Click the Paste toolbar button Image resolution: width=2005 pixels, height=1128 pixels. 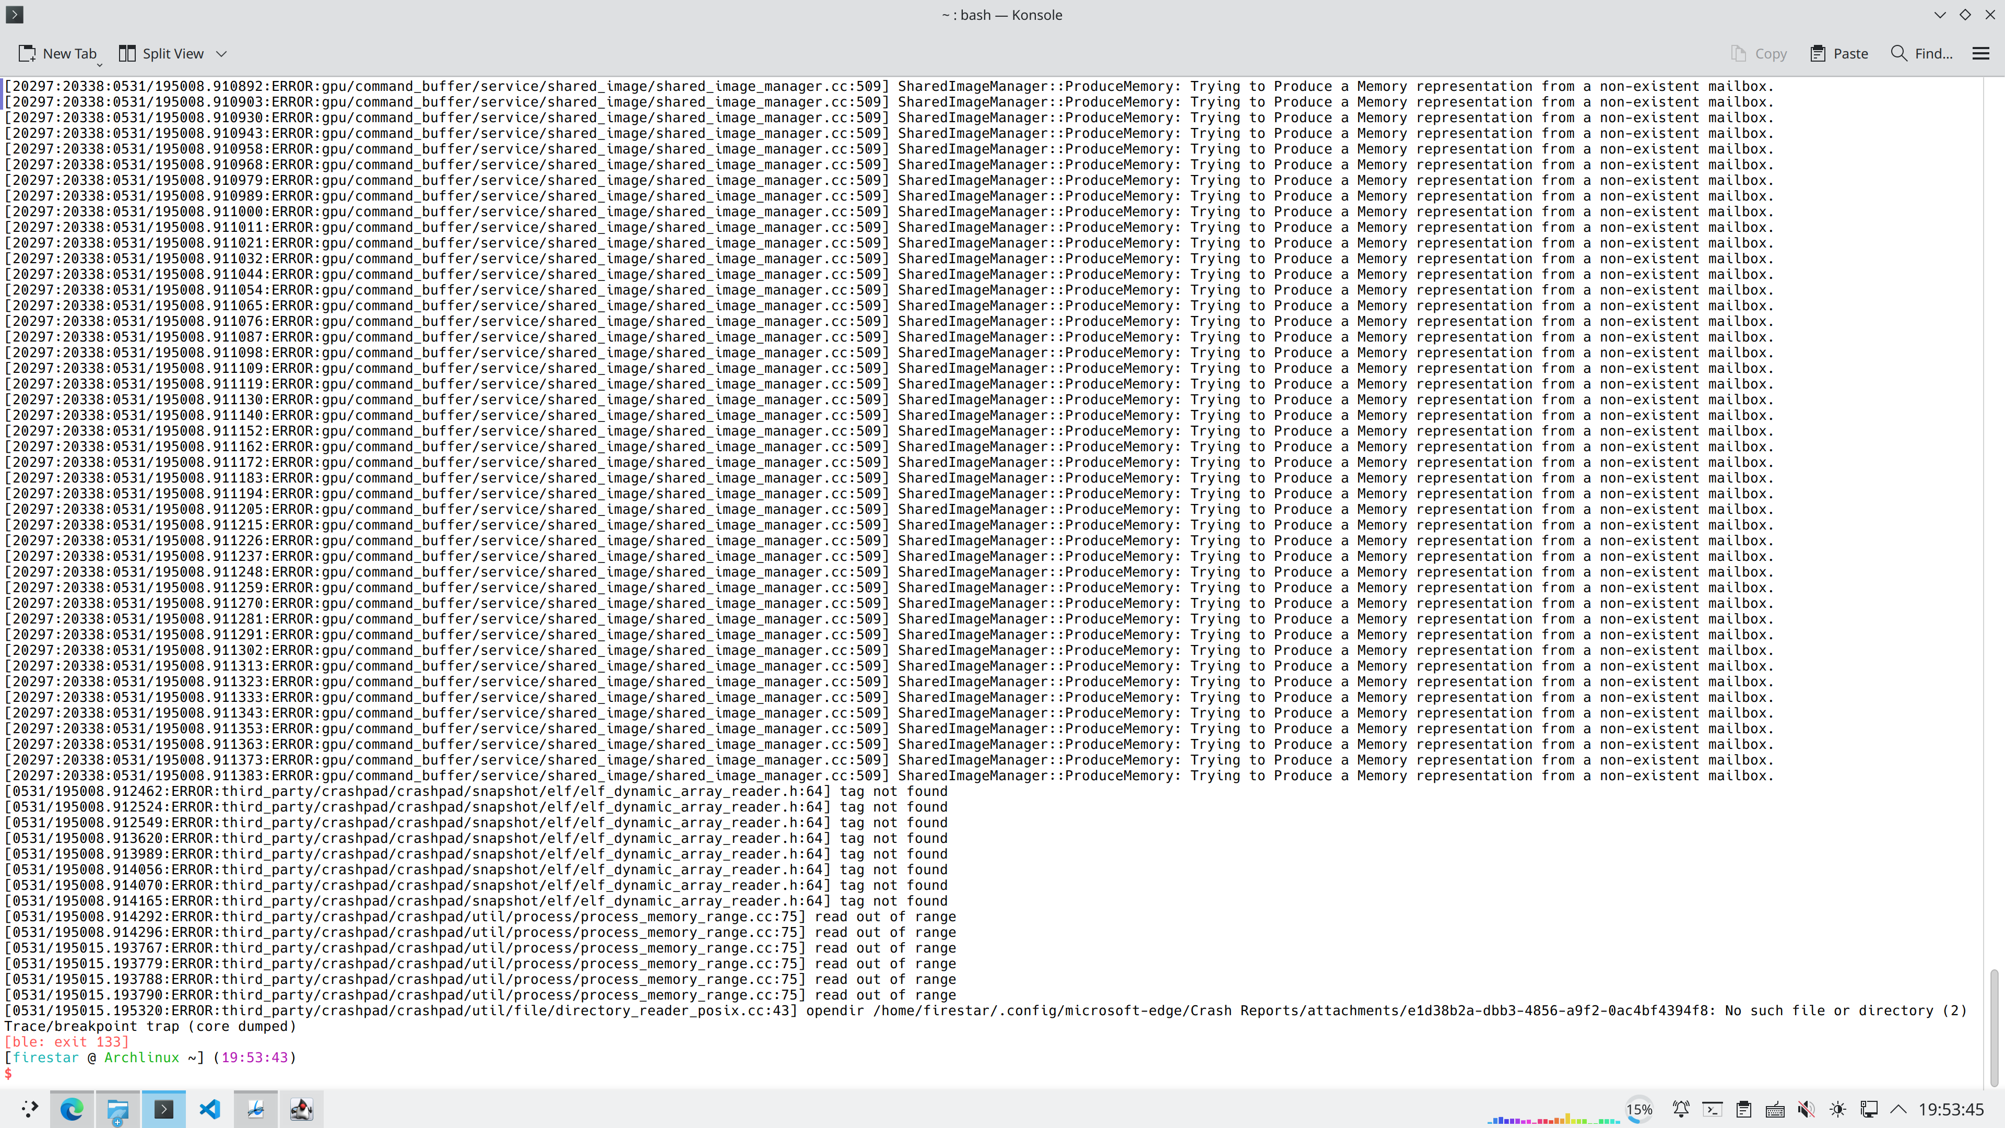[x=1839, y=54]
